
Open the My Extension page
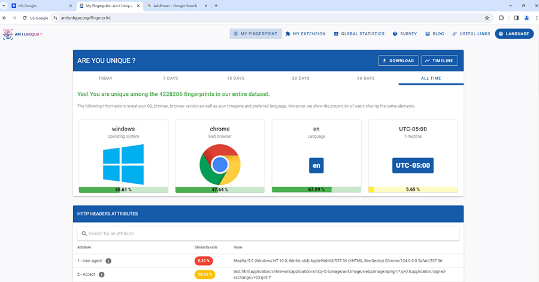tap(305, 34)
